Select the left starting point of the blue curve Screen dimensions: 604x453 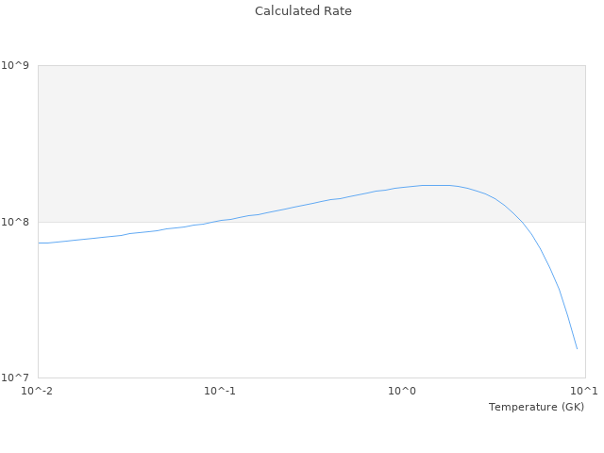pyautogui.click(x=39, y=243)
